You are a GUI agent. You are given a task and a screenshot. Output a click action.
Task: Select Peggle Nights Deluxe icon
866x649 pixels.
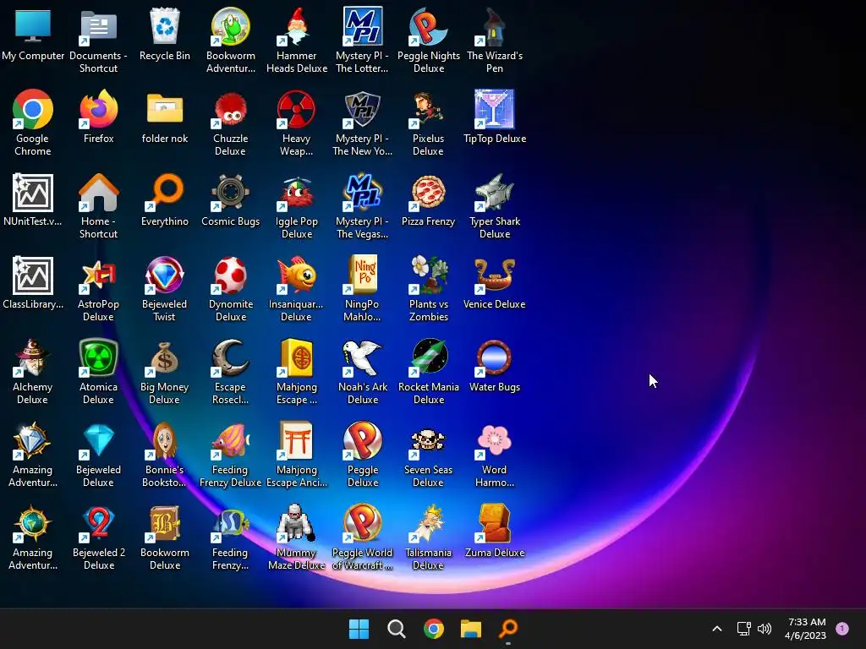tap(428, 26)
